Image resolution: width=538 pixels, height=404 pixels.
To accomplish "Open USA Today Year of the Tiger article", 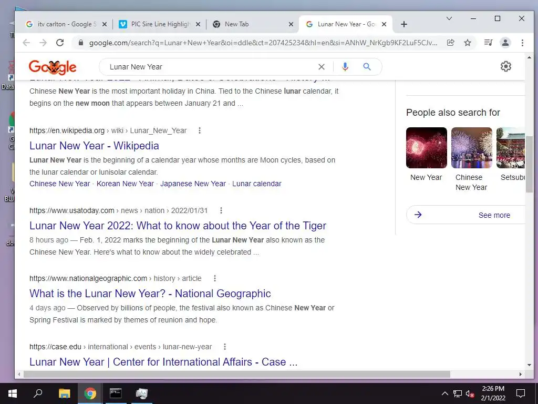I will point(178,226).
